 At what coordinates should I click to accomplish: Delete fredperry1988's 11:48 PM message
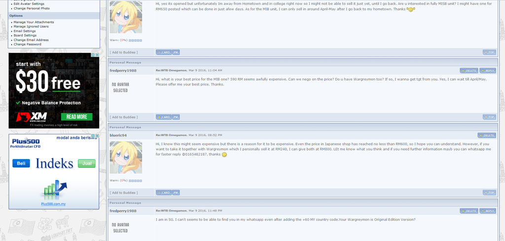pos(469,211)
